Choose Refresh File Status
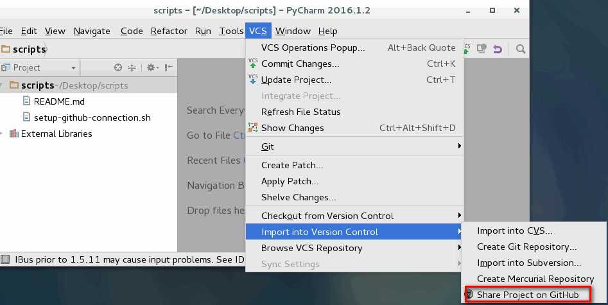This screenshot has width=608, height=305. (x=355, y=112)
